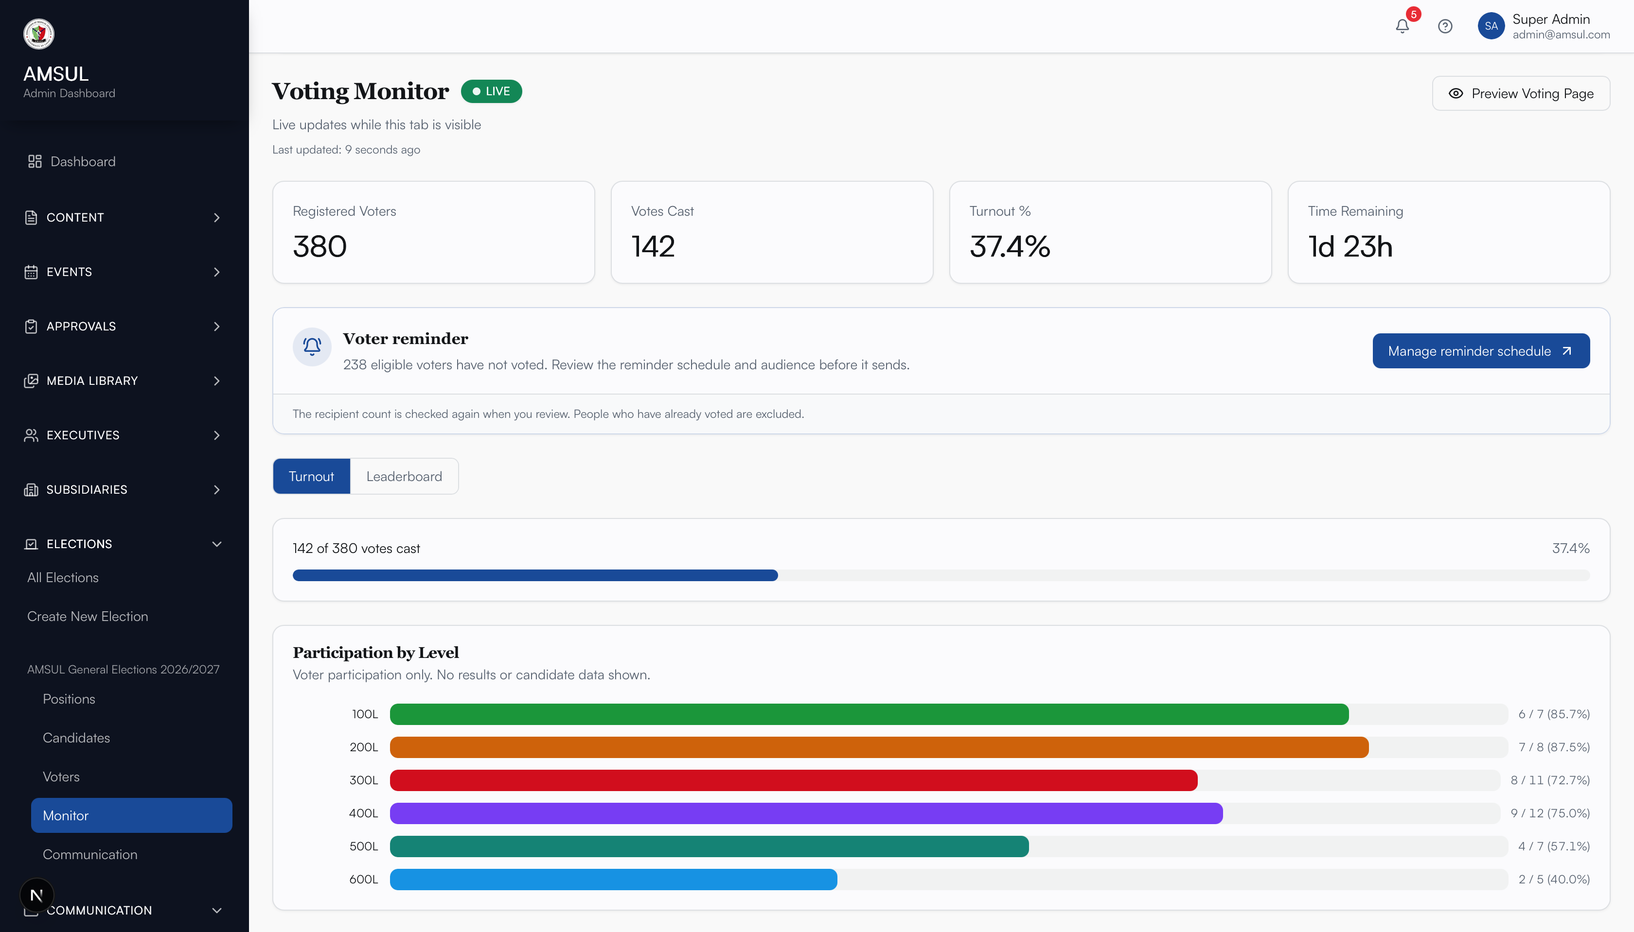Click the AMSUL General Elections 2026/2027 label
This screenshot has height=932, width=1634.
123,670
